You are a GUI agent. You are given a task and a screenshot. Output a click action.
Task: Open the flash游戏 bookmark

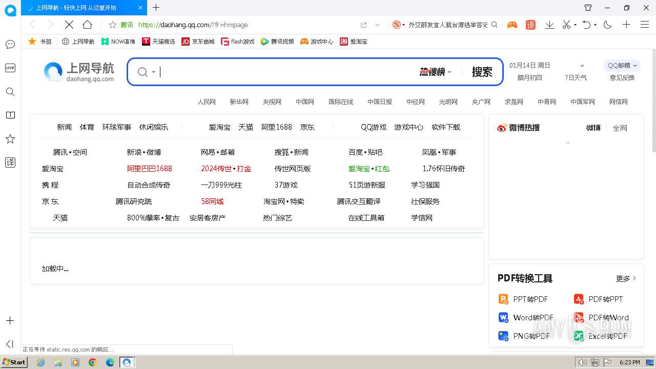click(x=238, y=42)
